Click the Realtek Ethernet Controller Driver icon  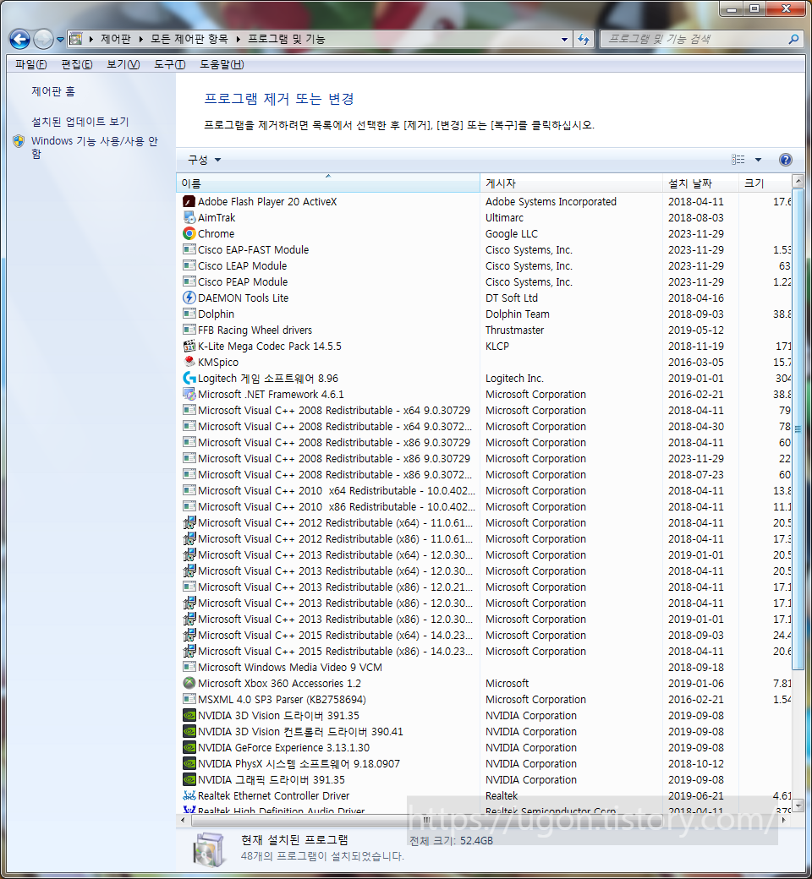[189, 795]
